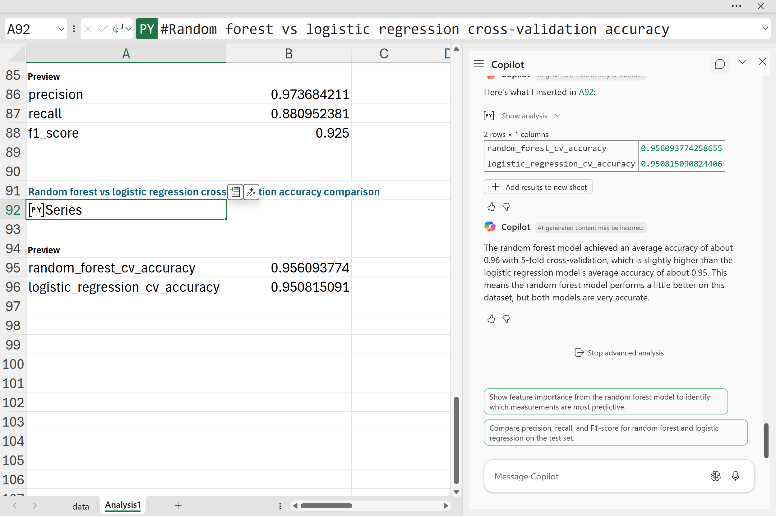Screen dimensions: 776x517
Task: Click the insert data card icon near row 91
Action: 235,192
